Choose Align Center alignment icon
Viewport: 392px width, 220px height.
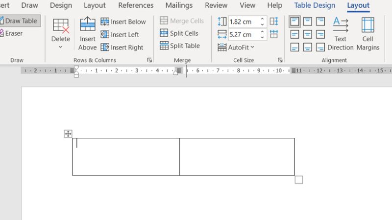[x=307, y=34]
